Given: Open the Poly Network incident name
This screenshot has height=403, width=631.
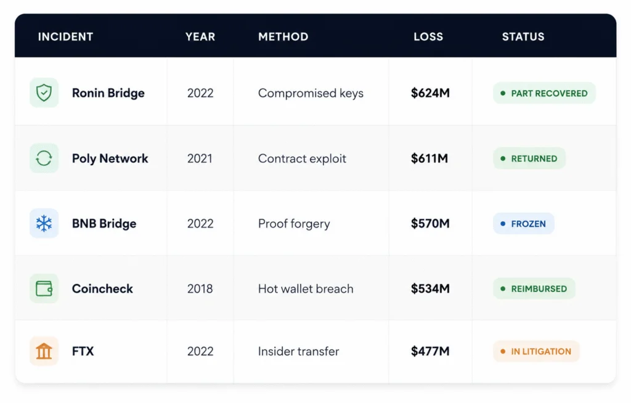Looking at the screenshot, I should [110, 158].
